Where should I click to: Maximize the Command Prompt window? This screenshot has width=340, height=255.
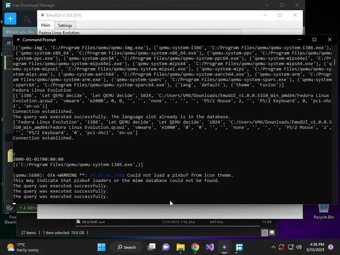314,40
